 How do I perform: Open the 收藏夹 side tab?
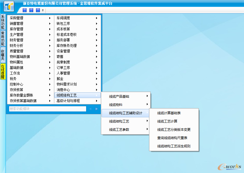(x=3, y=55)
